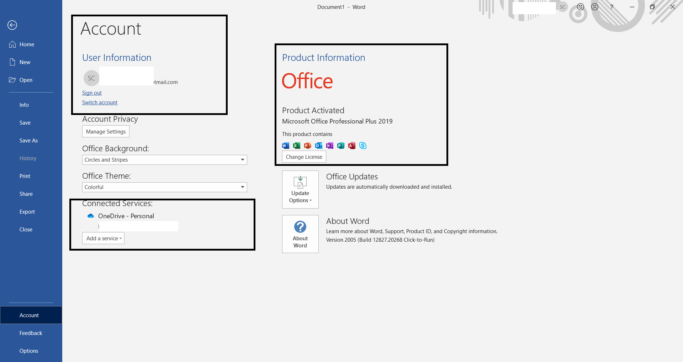The image size is (683, 362).
Task: Click the Publisher app icon under product contents
Action: [341, 145]
